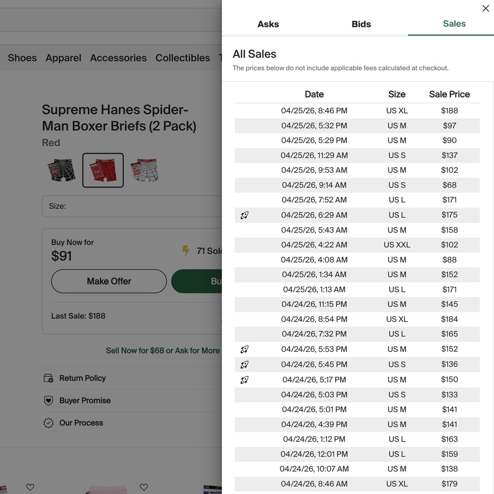Click Sell Now for $68 or Ask for More
This screenshot has height=494, width=494.
pyautogui.click(x=163, y=351)
